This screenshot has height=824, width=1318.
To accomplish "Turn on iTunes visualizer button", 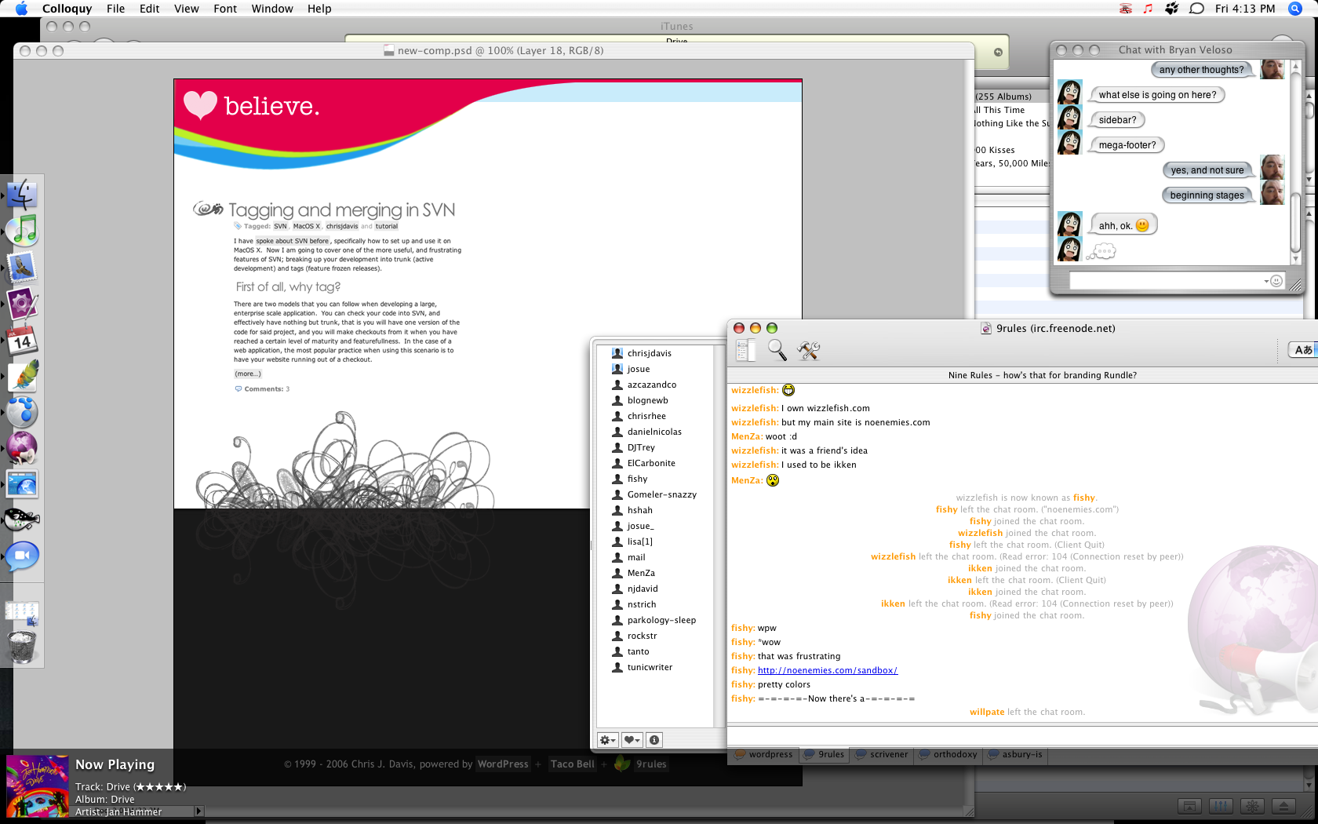I will coord(1252,806).
